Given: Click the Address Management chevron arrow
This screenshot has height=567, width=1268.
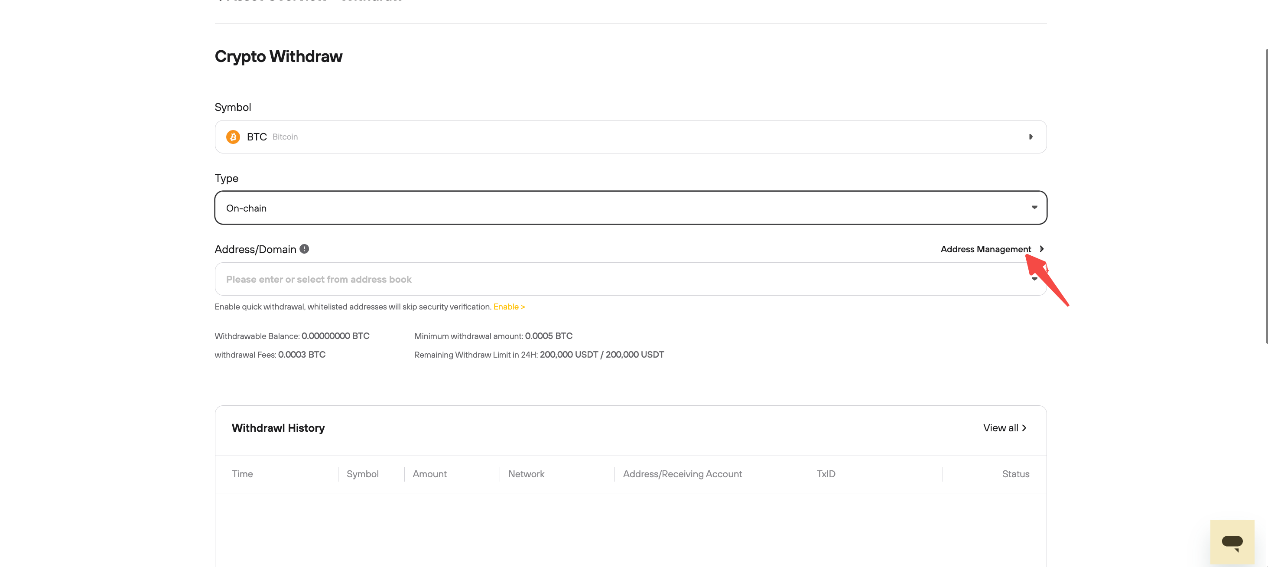Looking at the screenshot, I should point(1041,249).
